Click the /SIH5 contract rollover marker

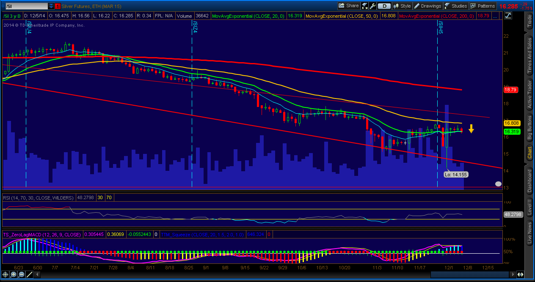click(x=440, y=27)
